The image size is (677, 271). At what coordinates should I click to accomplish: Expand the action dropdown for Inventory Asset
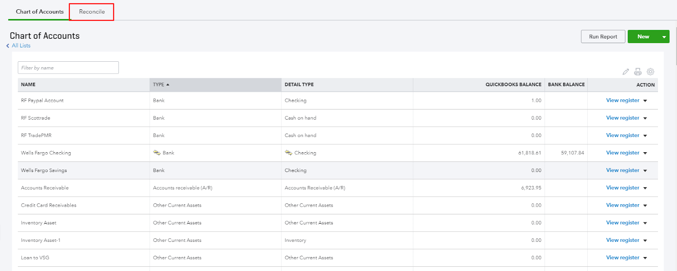645,223
